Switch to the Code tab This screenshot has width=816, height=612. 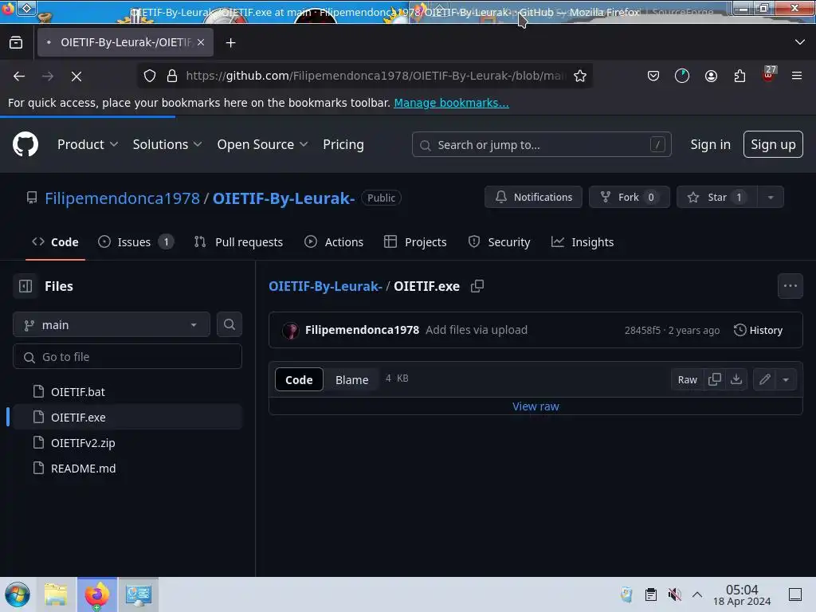55,242
